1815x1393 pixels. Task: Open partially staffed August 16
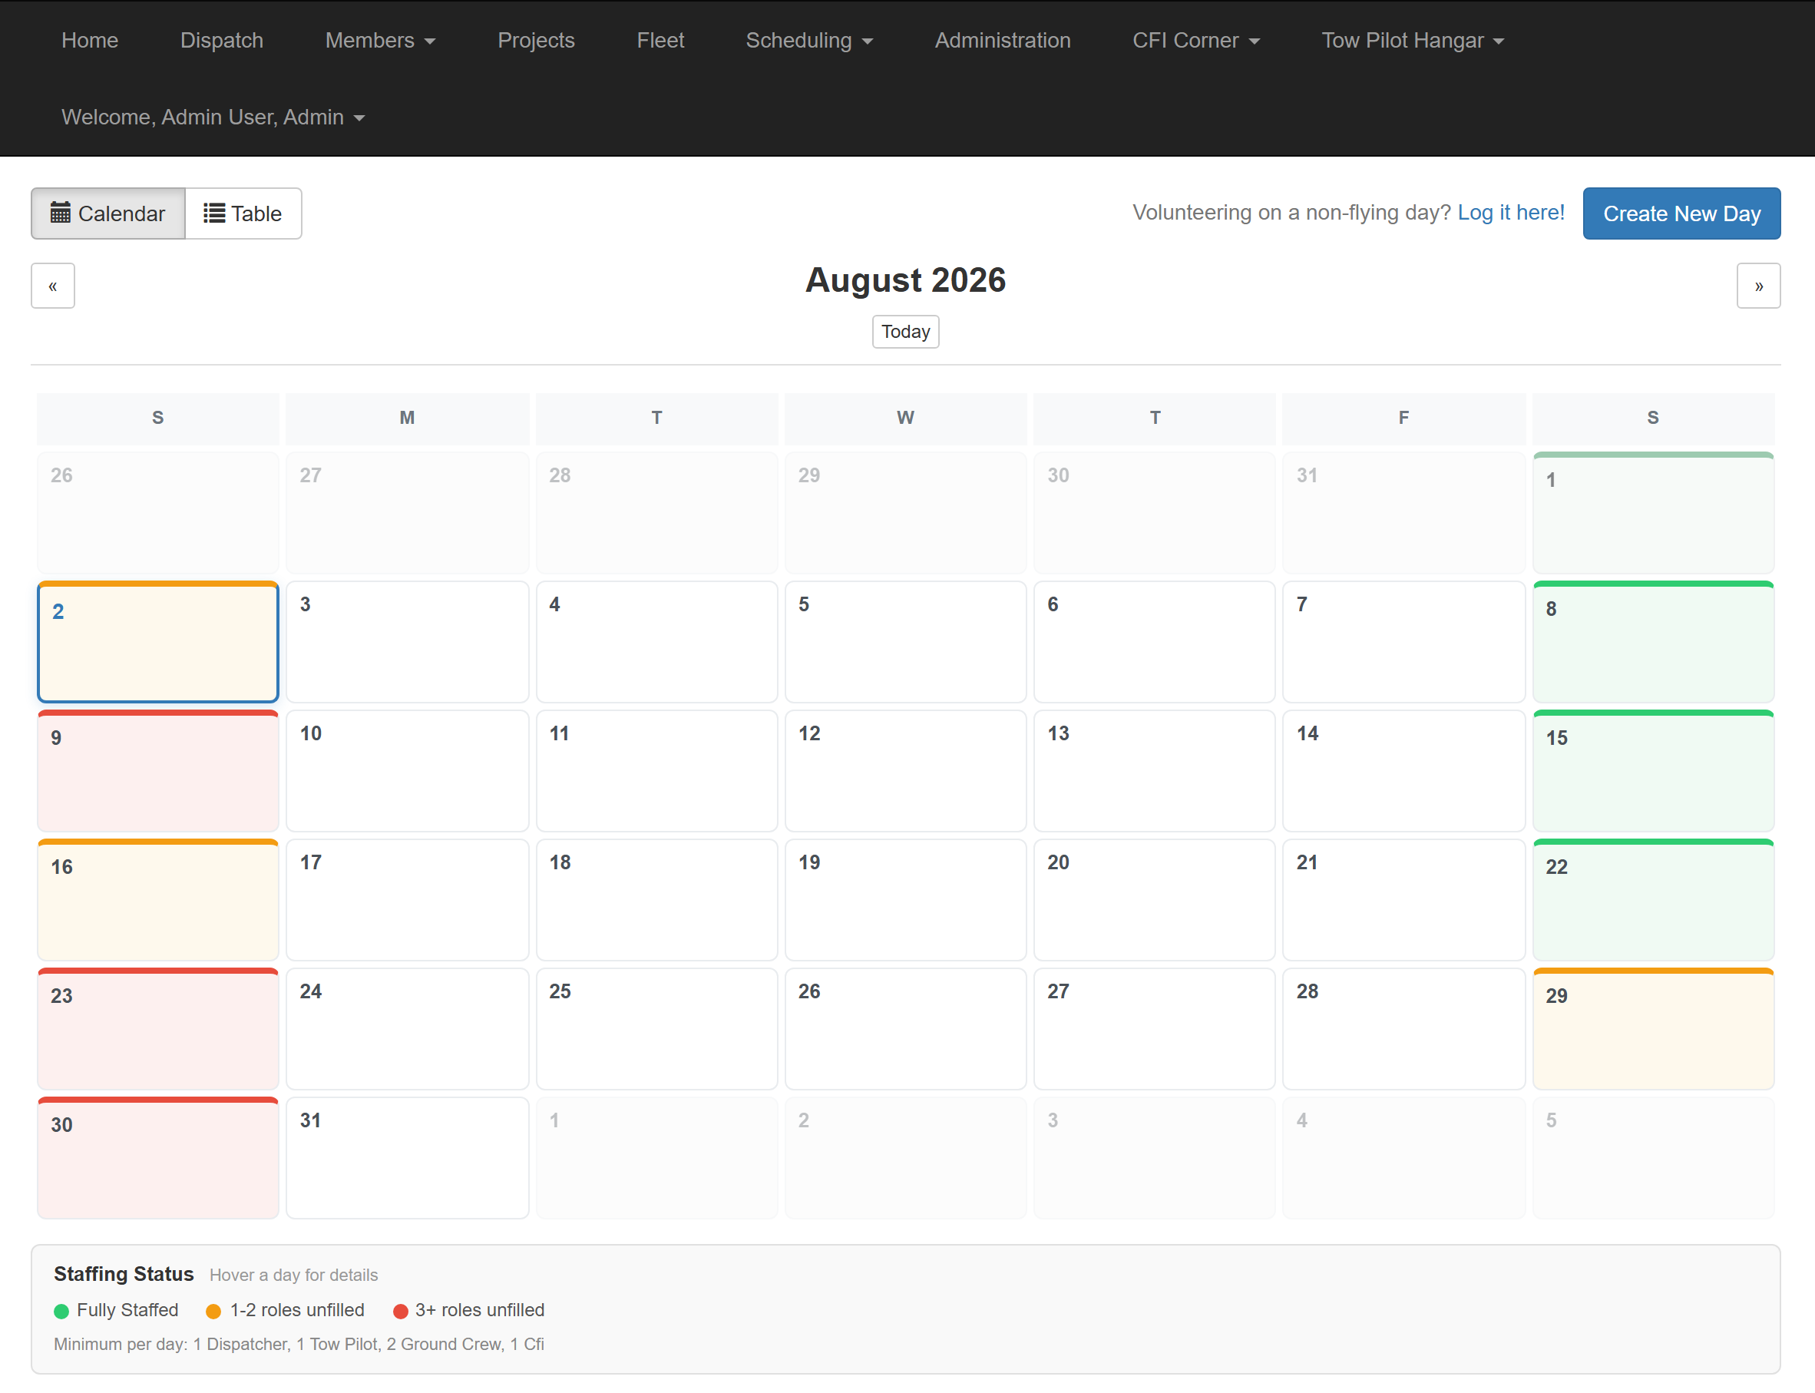click(157, 900)
